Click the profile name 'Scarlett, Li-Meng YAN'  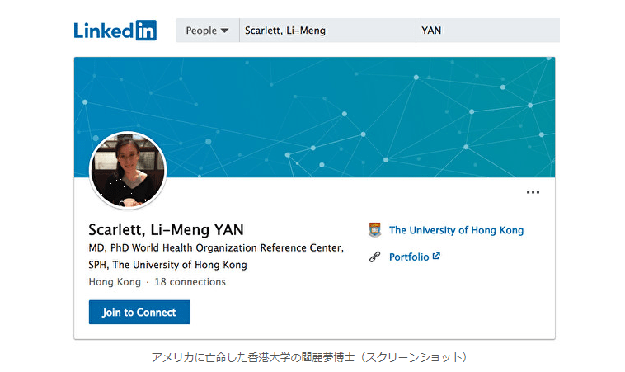pos(166,230)
